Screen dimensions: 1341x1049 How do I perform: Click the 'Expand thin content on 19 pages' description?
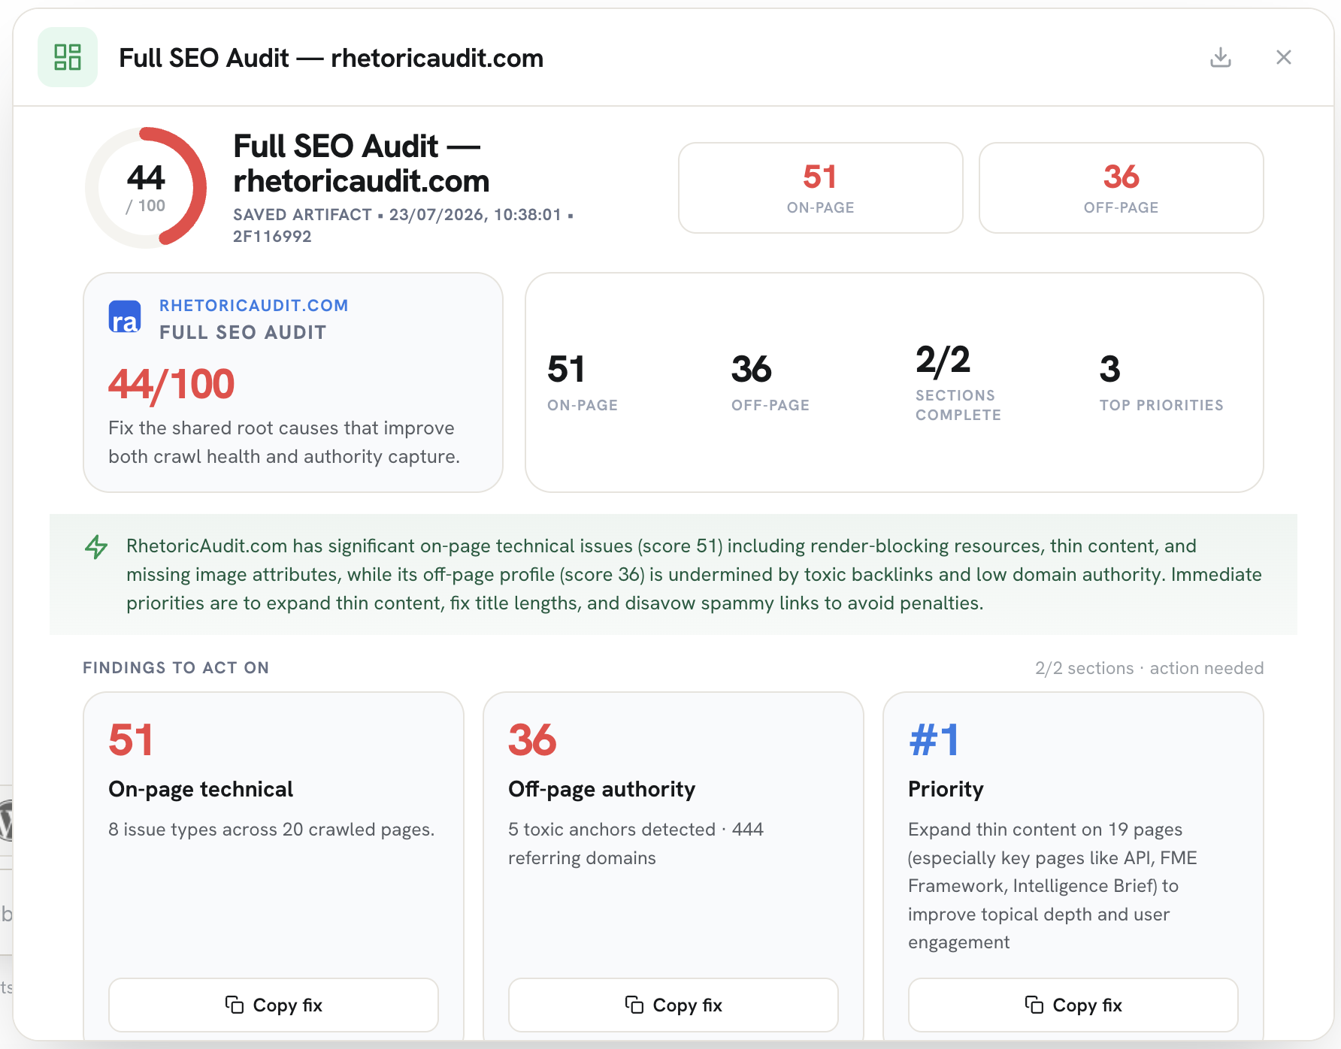[x=1053, y=886]
